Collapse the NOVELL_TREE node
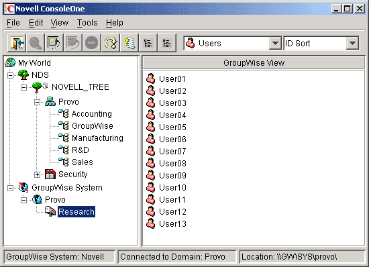This screenshot has width=369, height=267. (x=23, y=87)
